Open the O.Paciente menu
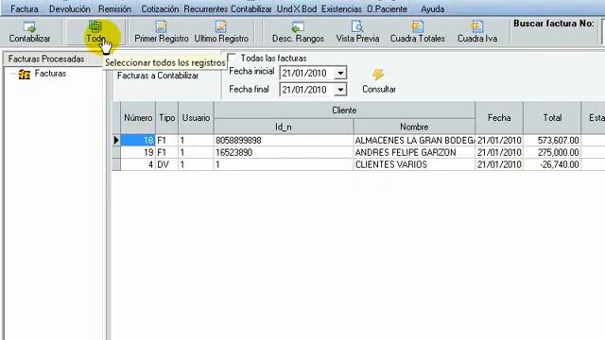This screenshot has width=605, height=340. [x=387, y=8]
